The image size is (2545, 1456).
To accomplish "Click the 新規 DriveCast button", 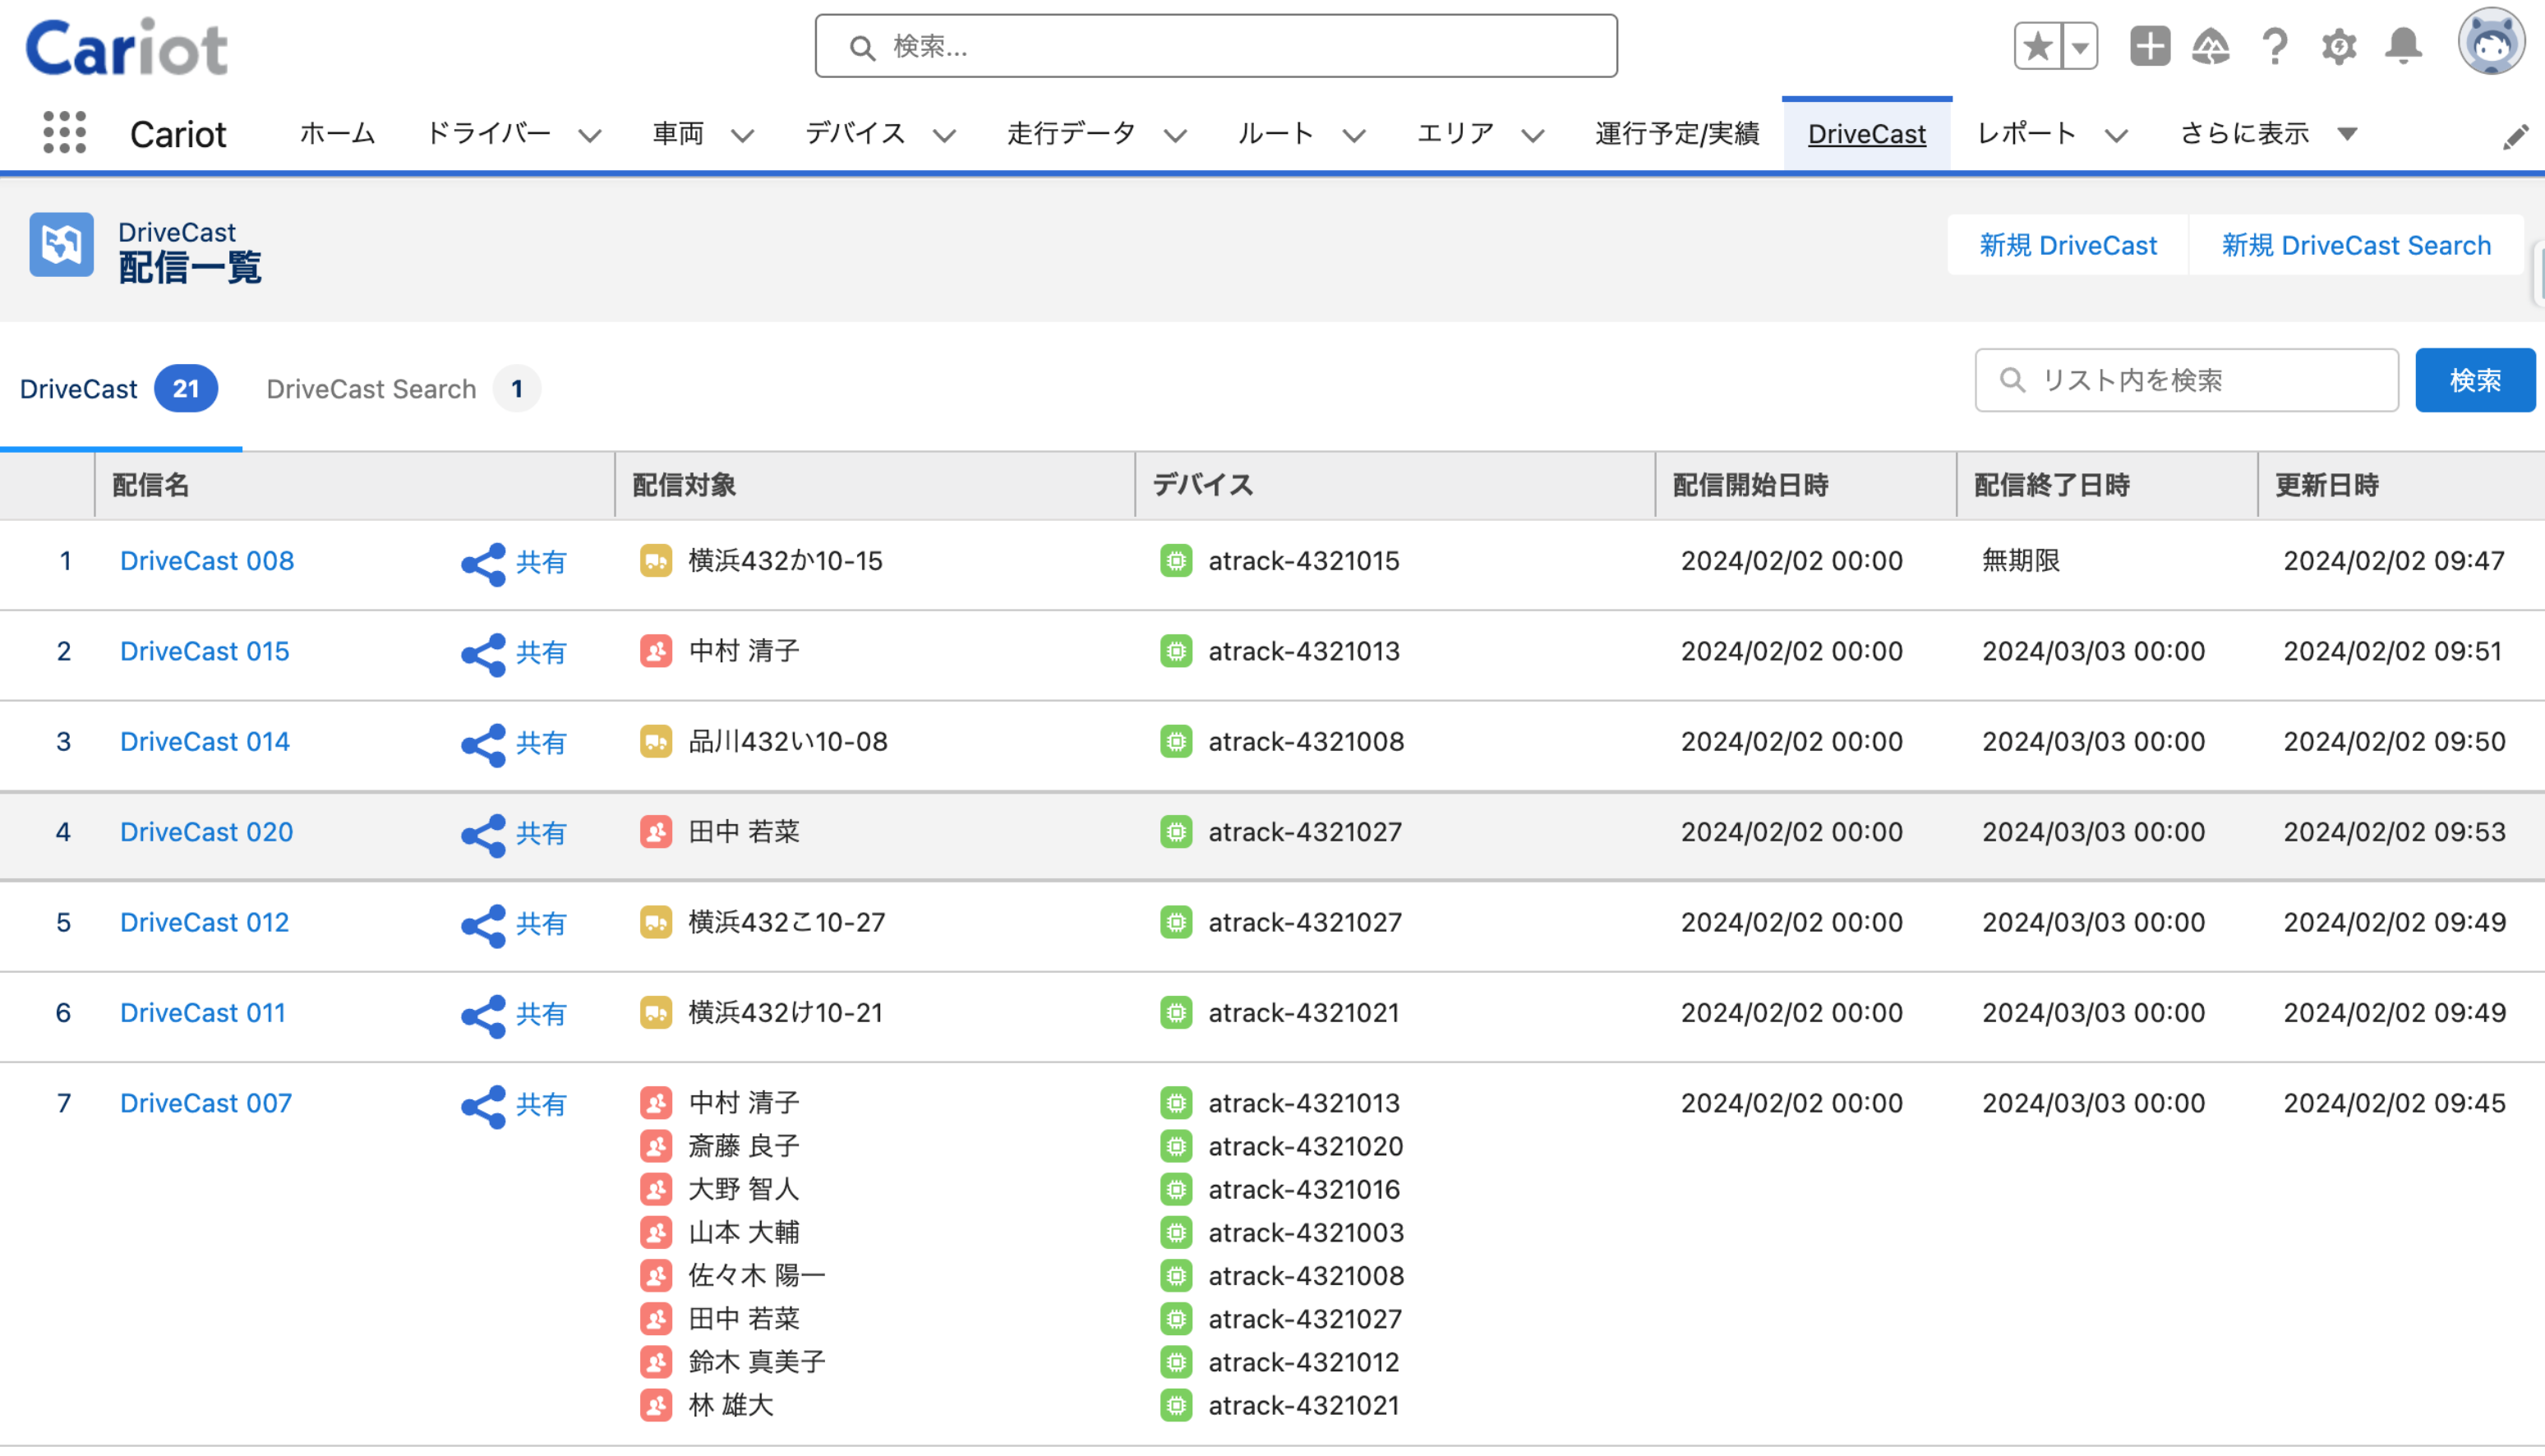I will click(2067, 245).
